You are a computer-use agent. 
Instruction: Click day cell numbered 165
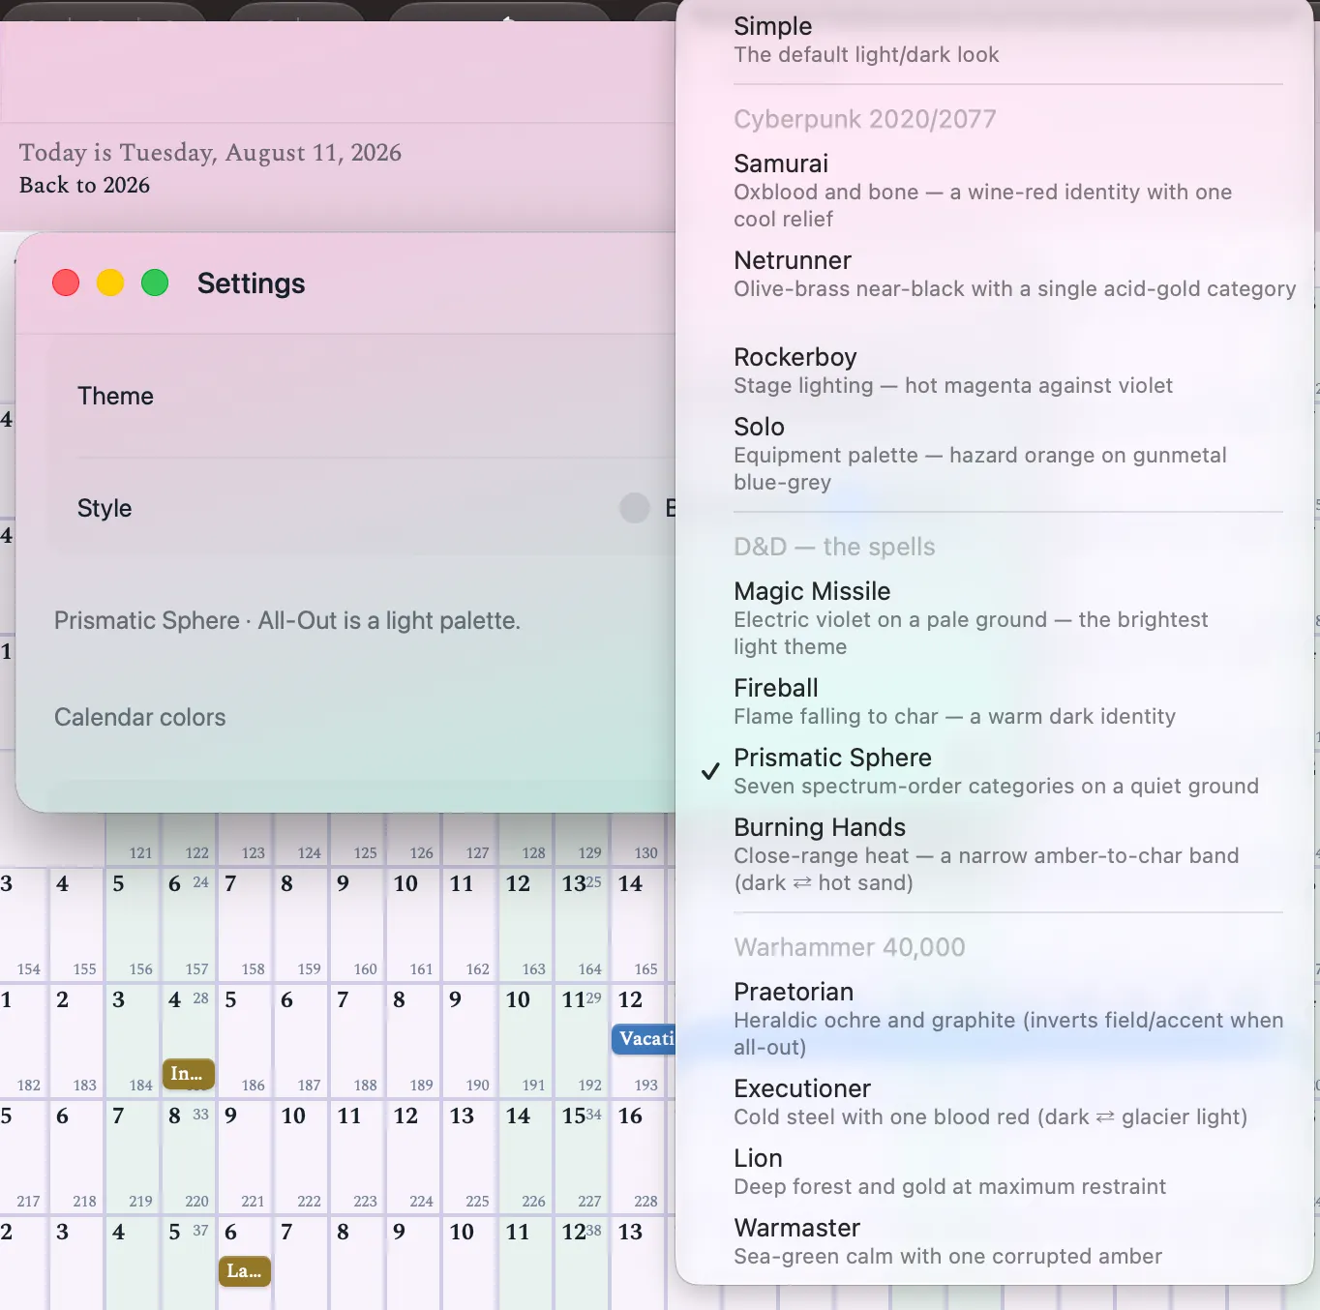click(638, 924)
